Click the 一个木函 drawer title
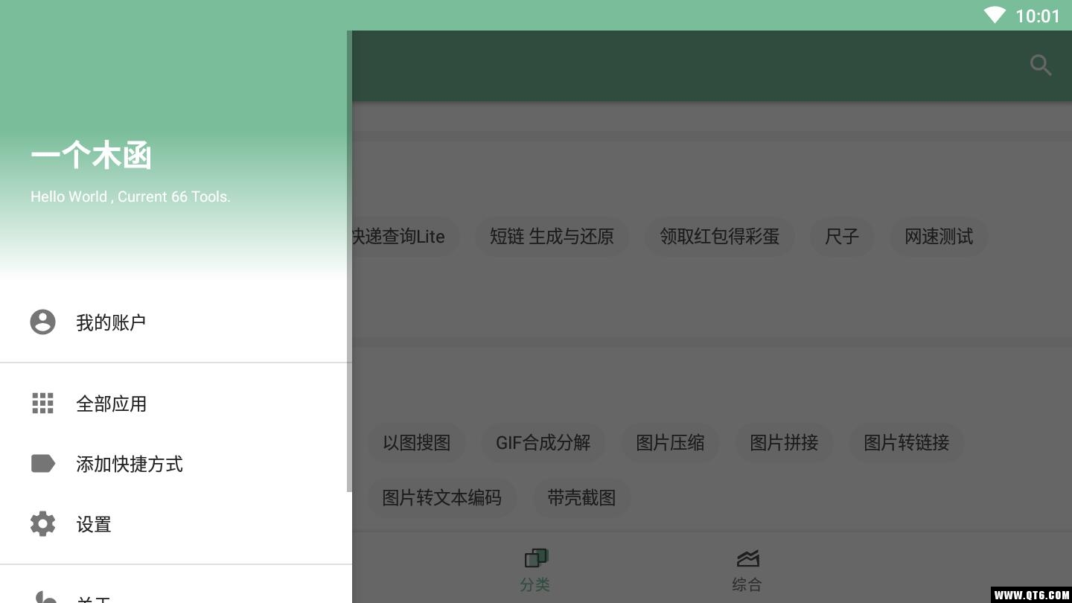Image resolution: width=1072 pixels, height=603 pixels. 92,156
